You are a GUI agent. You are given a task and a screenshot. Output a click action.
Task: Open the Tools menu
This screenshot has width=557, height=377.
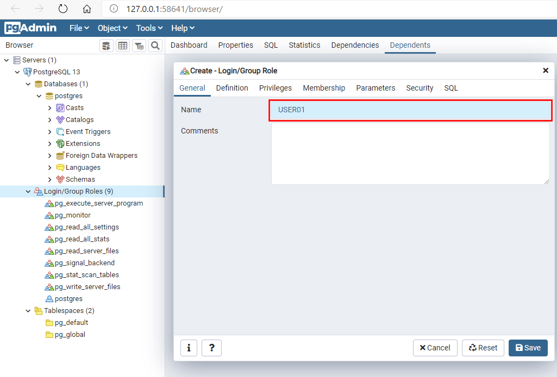tap(149, 28)
